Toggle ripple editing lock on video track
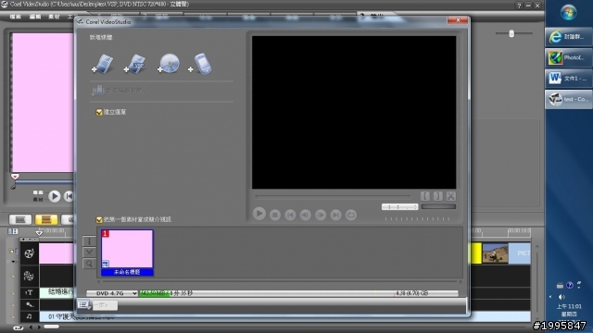This screenshot has height=333, width=593. [x=12, y=251]
